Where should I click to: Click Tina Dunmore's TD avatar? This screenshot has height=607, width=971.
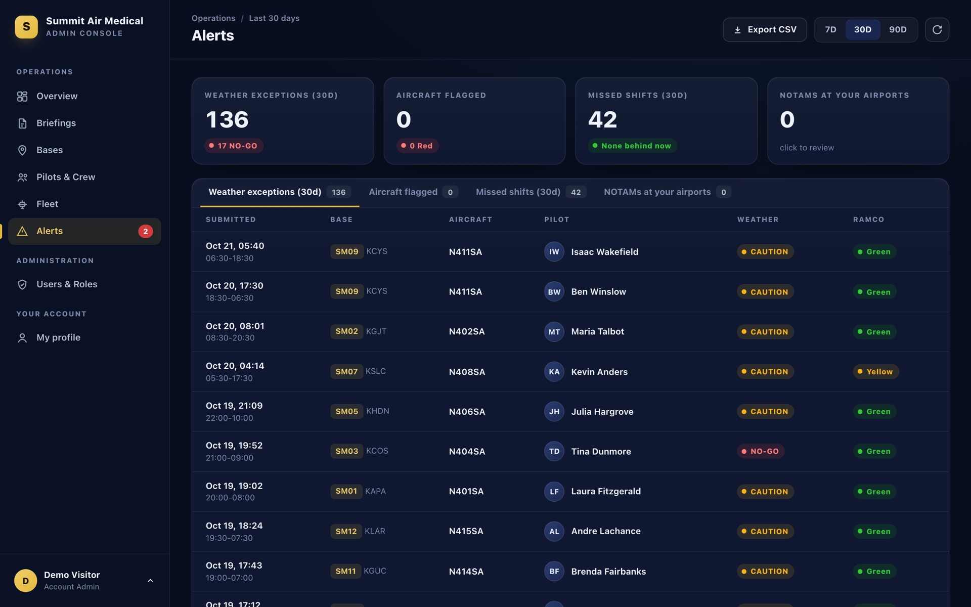[554, 451]
